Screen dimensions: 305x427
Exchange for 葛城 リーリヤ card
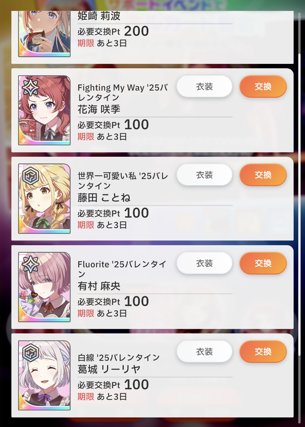[263, 351]
